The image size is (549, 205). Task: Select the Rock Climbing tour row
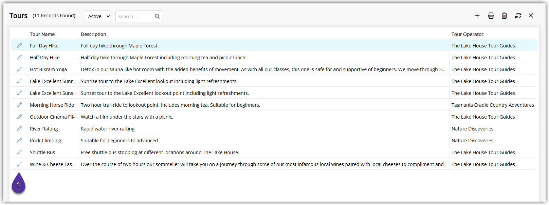tap(274, 140)
